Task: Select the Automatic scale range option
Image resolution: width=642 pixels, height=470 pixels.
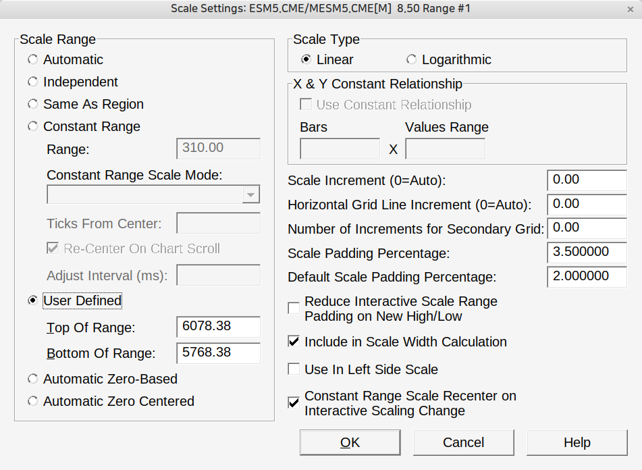Action: pos(33,59)
